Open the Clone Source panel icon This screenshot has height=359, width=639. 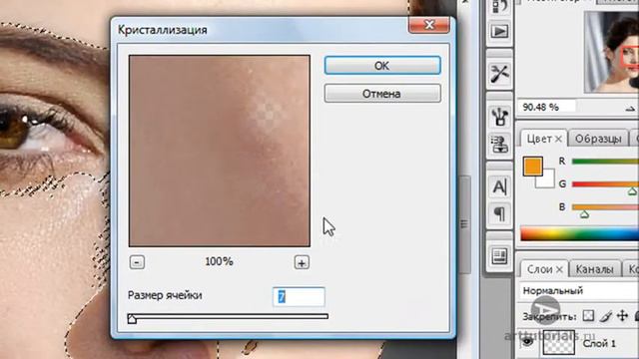coord(499,144)
